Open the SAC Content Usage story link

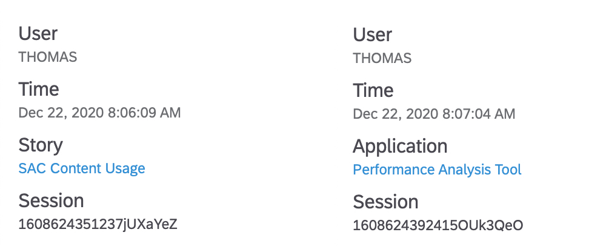tap(82, 168)
